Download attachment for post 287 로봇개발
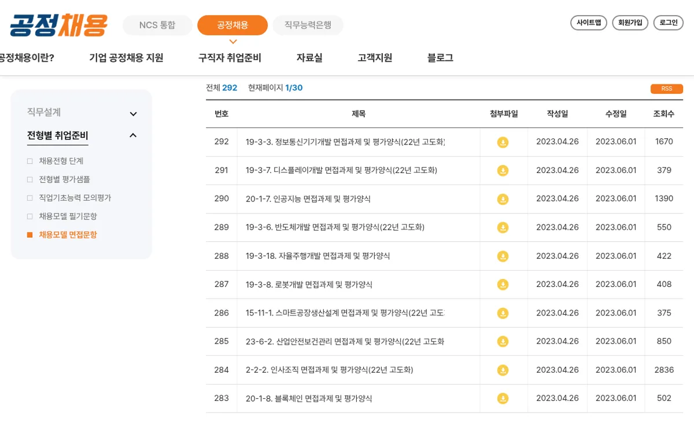This screenshot has width=694, height=434. [x=503, y=285]
